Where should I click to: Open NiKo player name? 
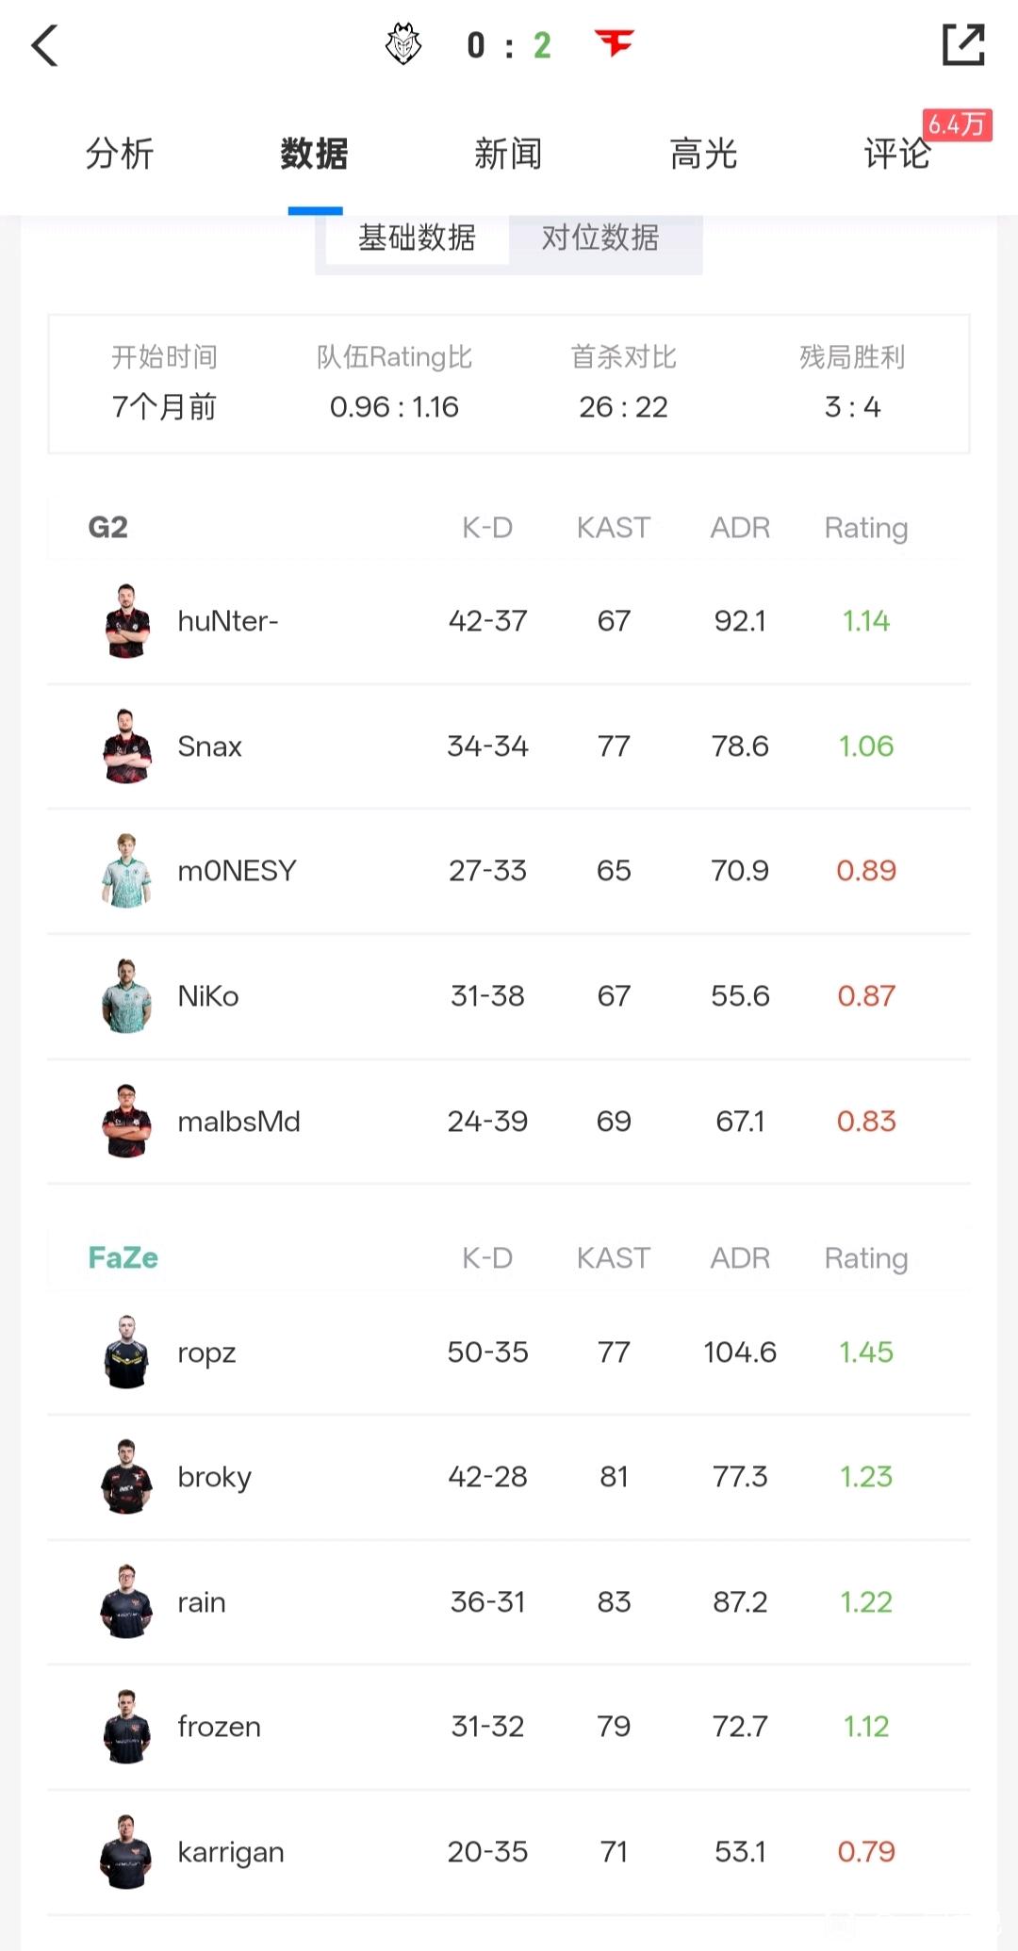(x=208, y=996)
